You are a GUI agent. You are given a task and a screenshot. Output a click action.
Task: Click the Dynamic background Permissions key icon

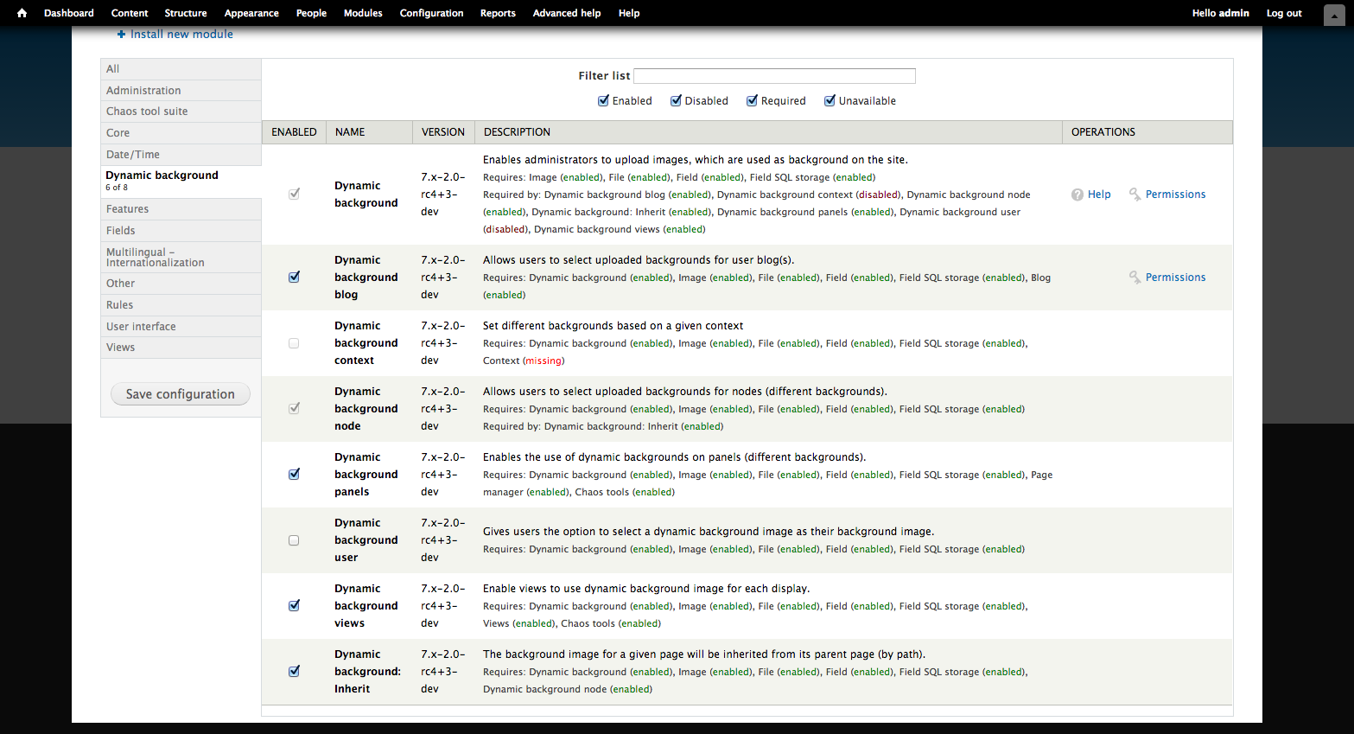[1135, 195]
